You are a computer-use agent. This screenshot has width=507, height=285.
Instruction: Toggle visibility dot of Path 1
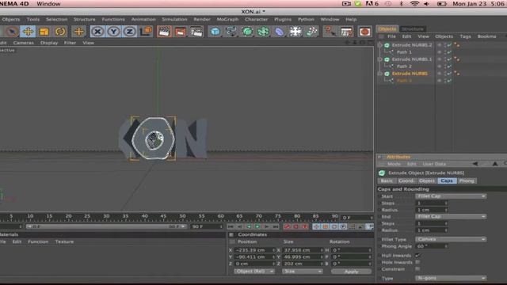click(440, 52)
